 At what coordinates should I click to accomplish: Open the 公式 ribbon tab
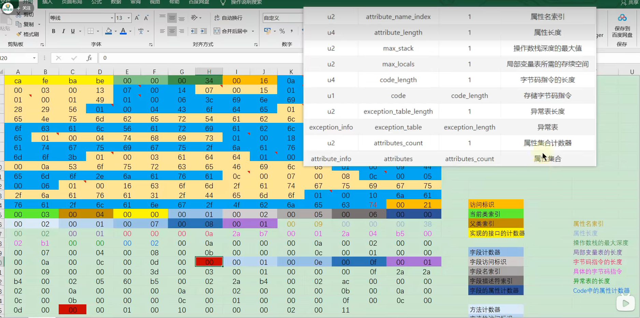[97, 2]
